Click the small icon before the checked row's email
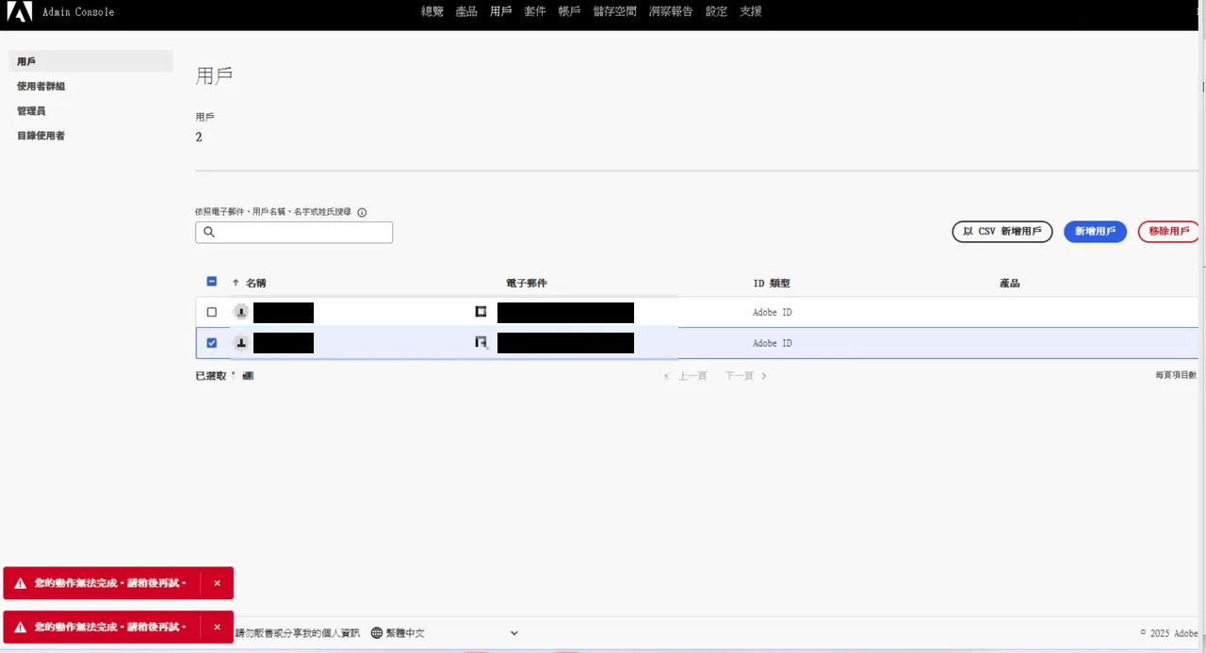The image size is (1206, 653). coord(481,342)
